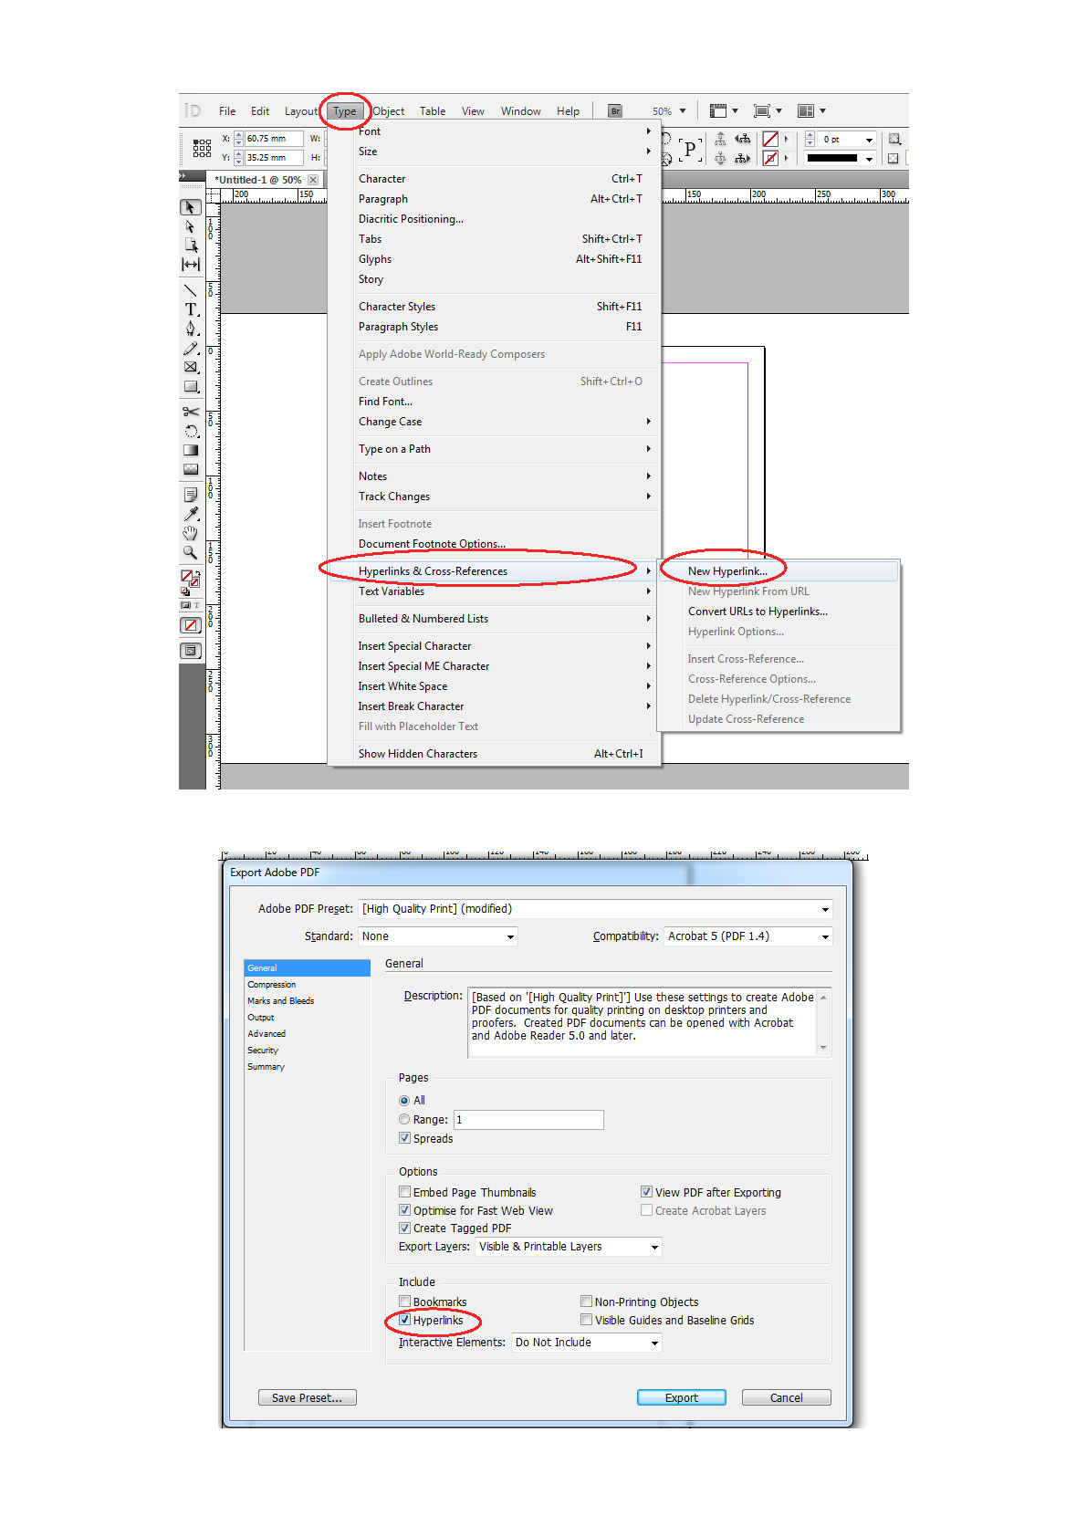This screenshot has height=1537, width=1087.
Task: Open the 50% zoom level dropdown
Action: [x=682, y=111]
